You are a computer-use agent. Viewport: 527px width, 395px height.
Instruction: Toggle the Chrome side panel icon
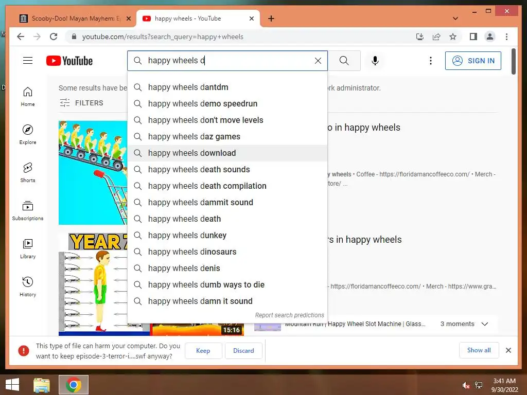point(473,37)
